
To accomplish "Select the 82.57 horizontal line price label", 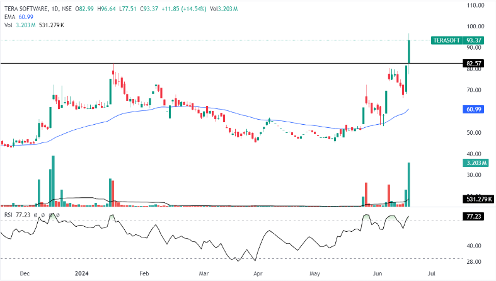I will [473, 64].
